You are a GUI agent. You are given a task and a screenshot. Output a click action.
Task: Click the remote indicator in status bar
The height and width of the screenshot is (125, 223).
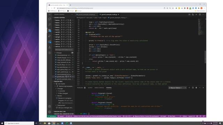pyautogui.click(x=52, y=116)
